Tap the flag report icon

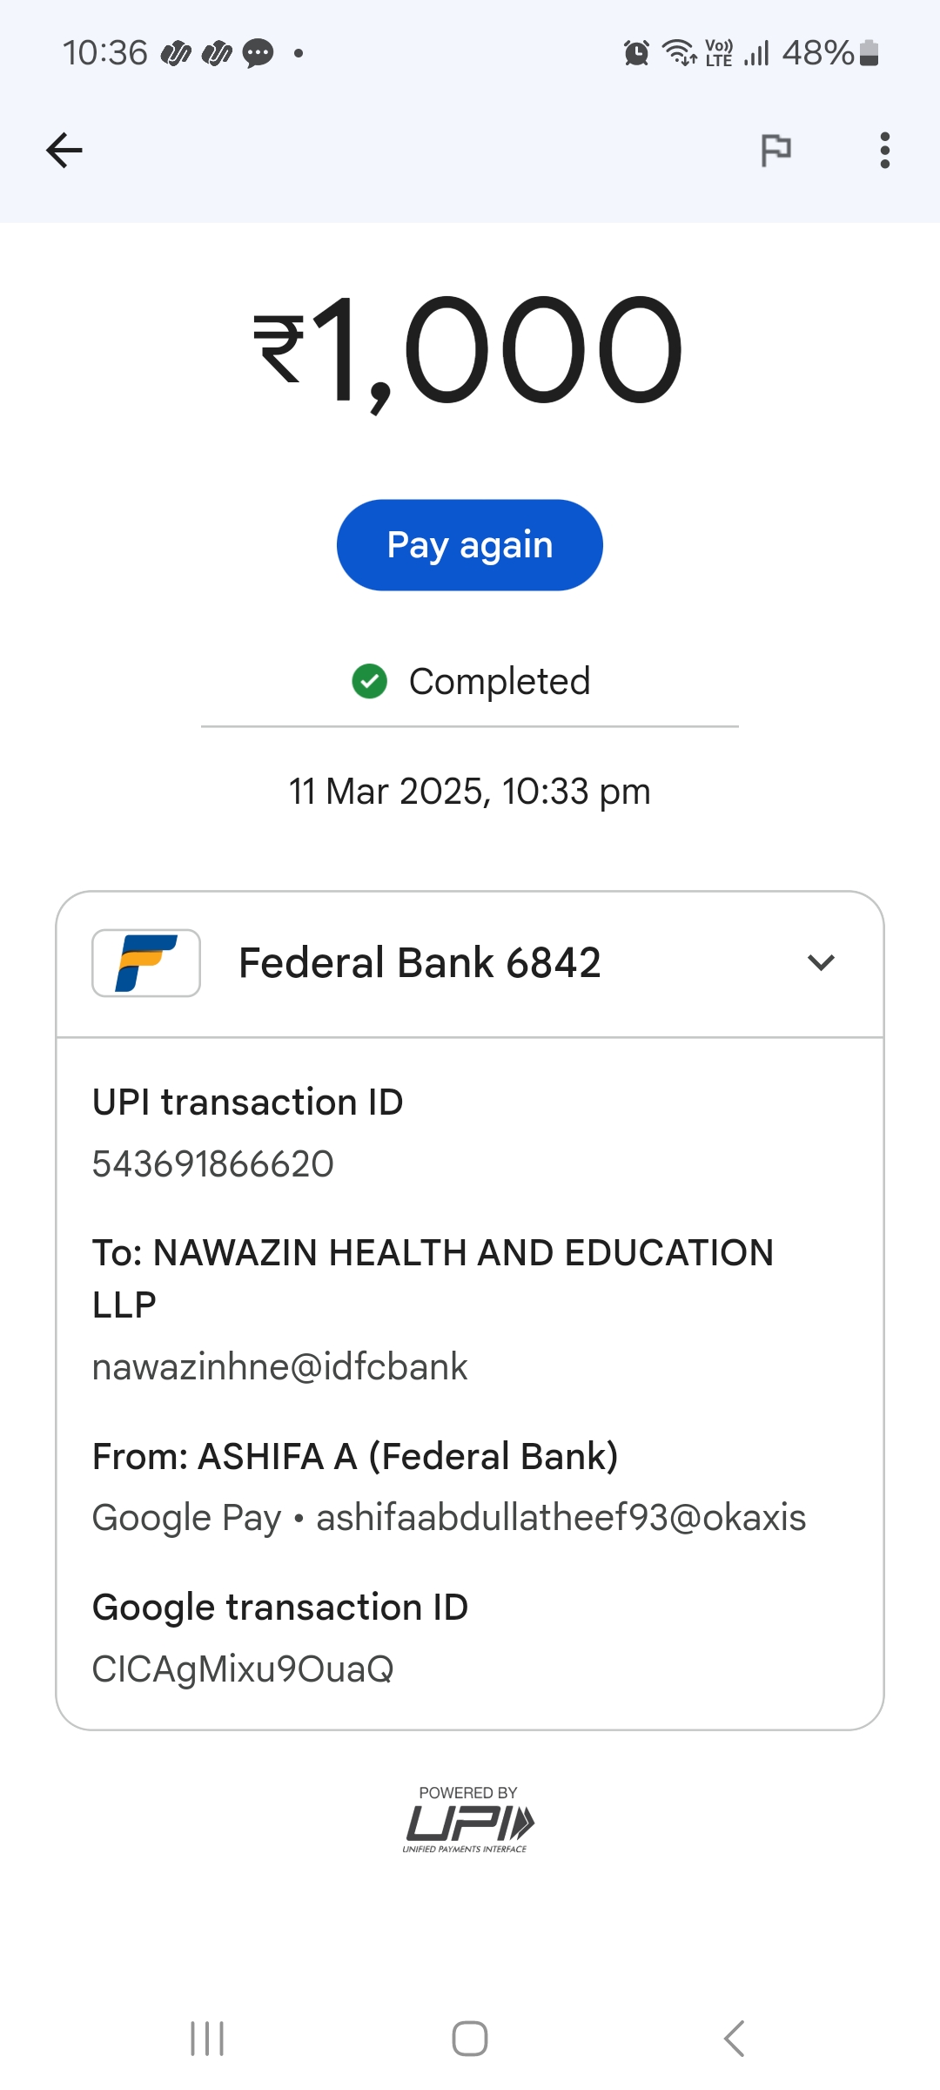pyautogui.click(x=775, y=151)
